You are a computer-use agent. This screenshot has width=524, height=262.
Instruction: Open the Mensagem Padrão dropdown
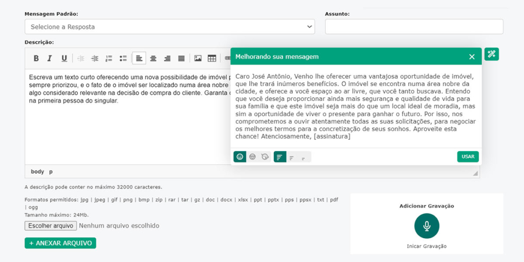tap(170, 27)
